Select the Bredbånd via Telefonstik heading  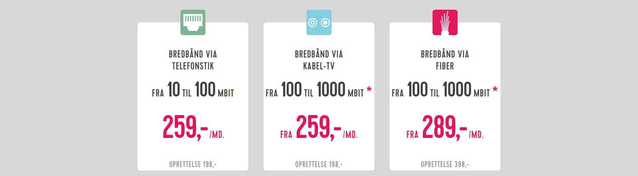(x=193, y=60)
